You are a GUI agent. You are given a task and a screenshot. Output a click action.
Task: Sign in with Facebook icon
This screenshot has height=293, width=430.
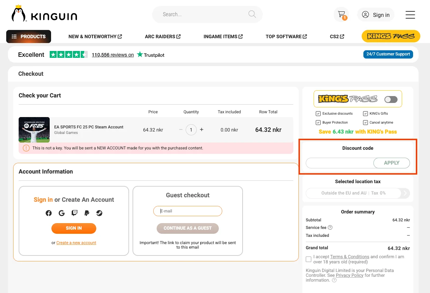click(x=49, y=213)
